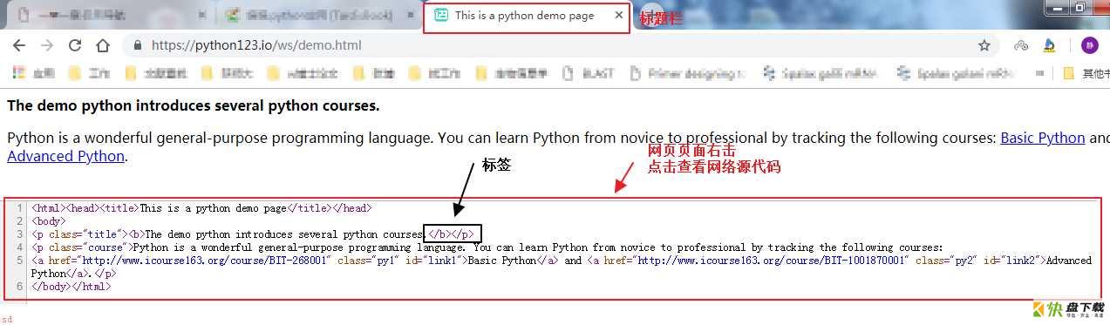Open the BLAST bookmark
This screenshot has width=1110, height=325.
pos(588,74)
